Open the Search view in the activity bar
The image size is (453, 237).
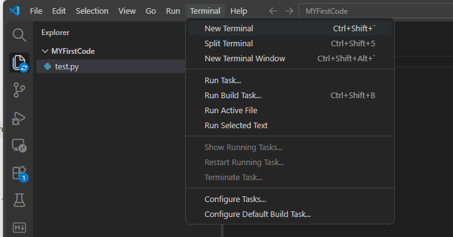[19, 35]
